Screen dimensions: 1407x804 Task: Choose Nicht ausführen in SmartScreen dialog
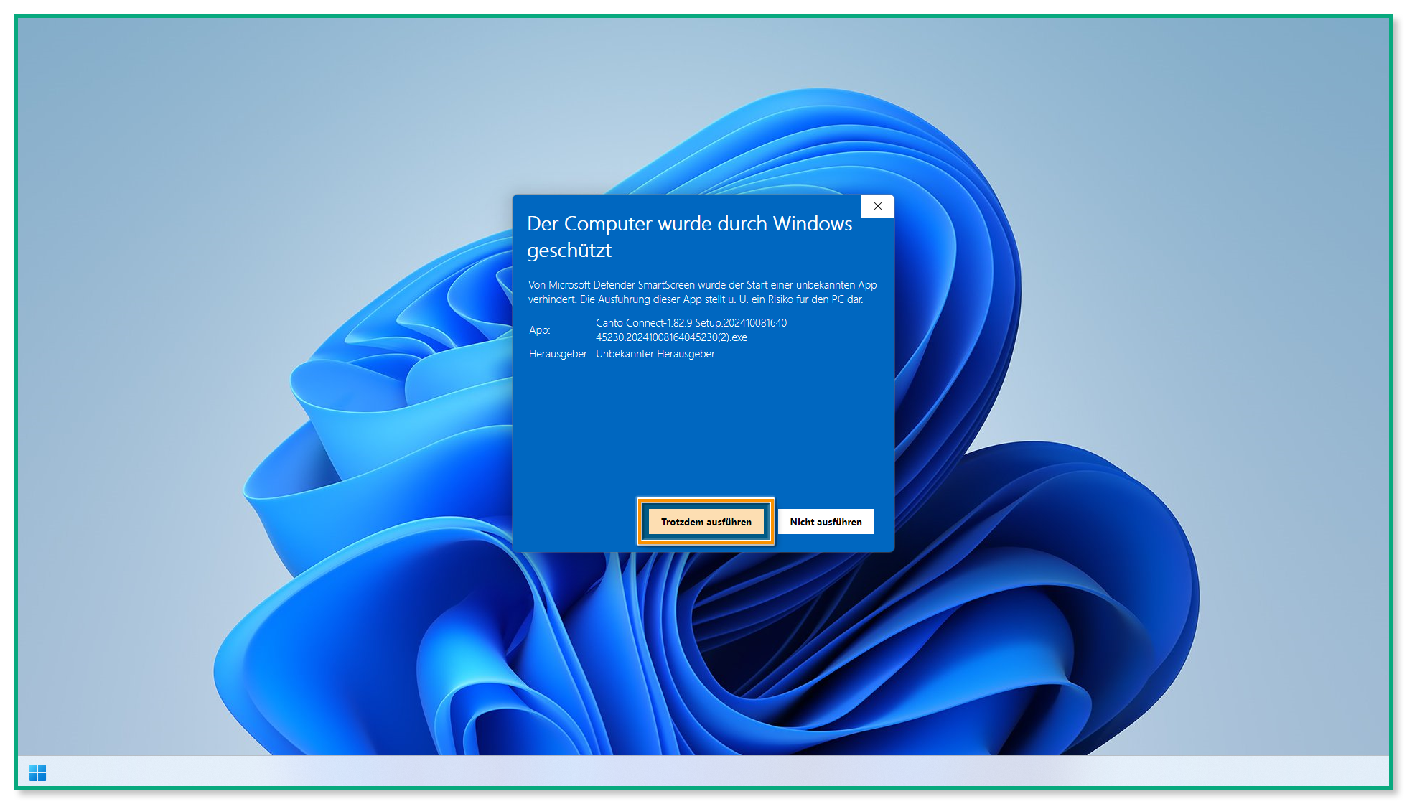(826, 522)
